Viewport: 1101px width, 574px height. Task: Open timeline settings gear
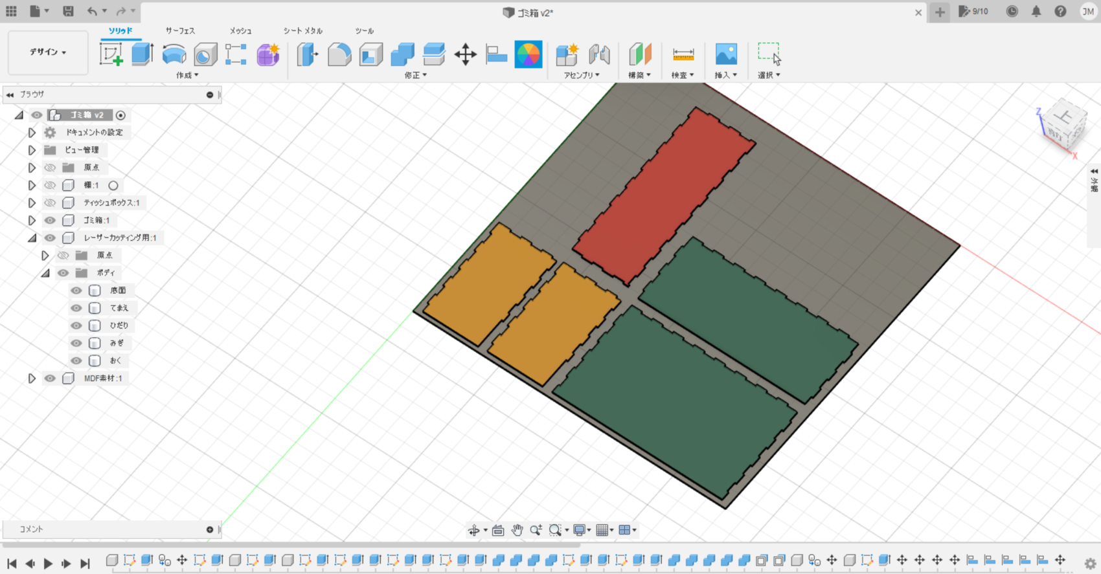pyautogui.click(x=1090, y=563)
